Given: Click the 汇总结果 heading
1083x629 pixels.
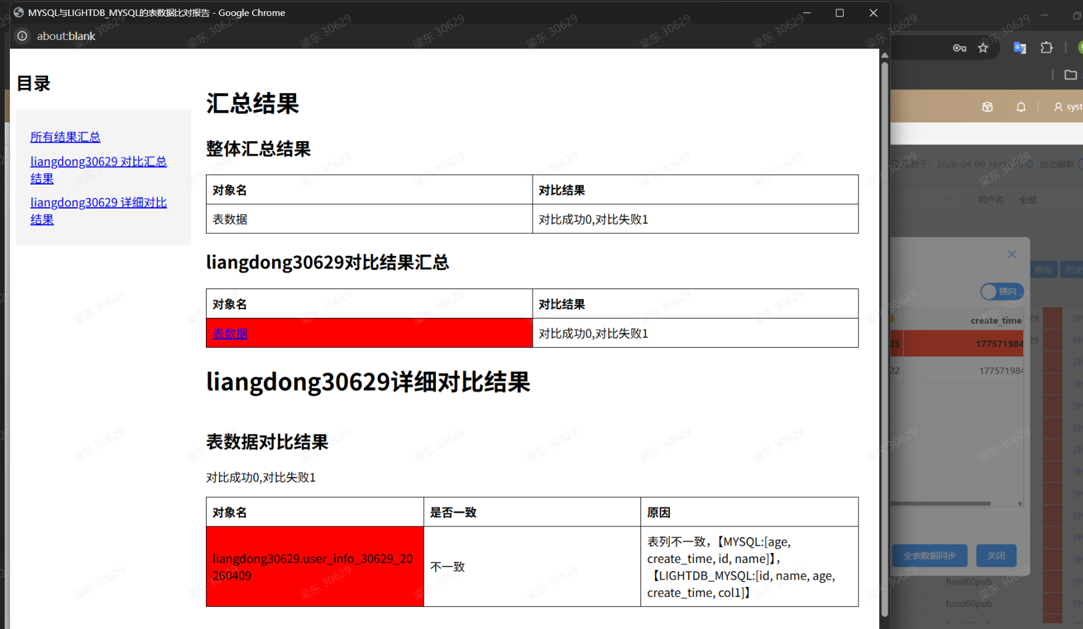Looking at the screenshot, I should click(253, 103).
